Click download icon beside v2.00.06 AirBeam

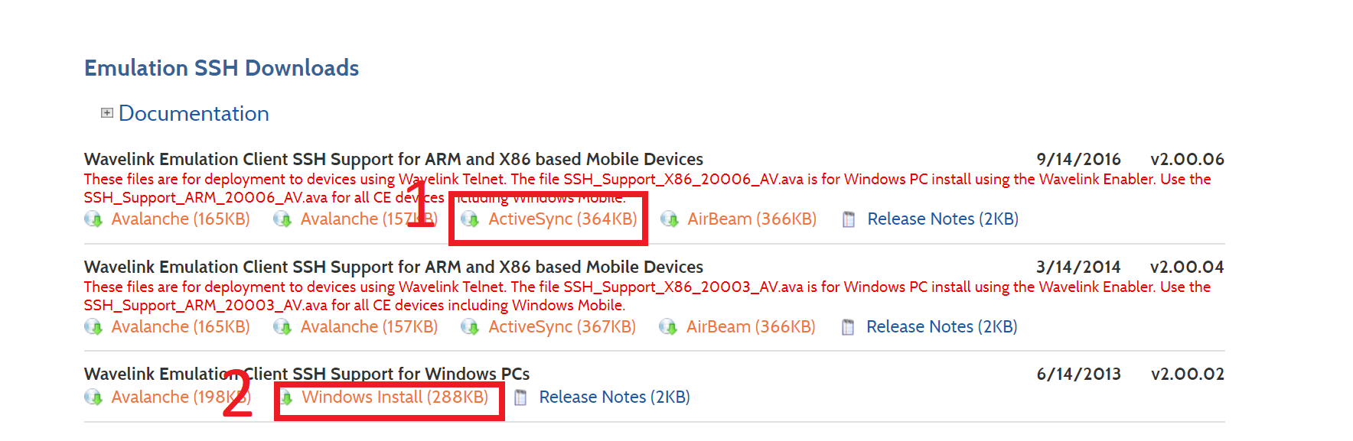670,219
